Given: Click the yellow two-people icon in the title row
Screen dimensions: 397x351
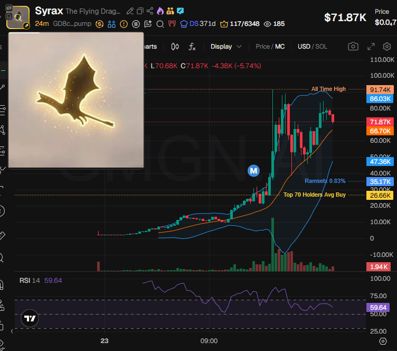Looking at the screenshot, I should [170, 11].
